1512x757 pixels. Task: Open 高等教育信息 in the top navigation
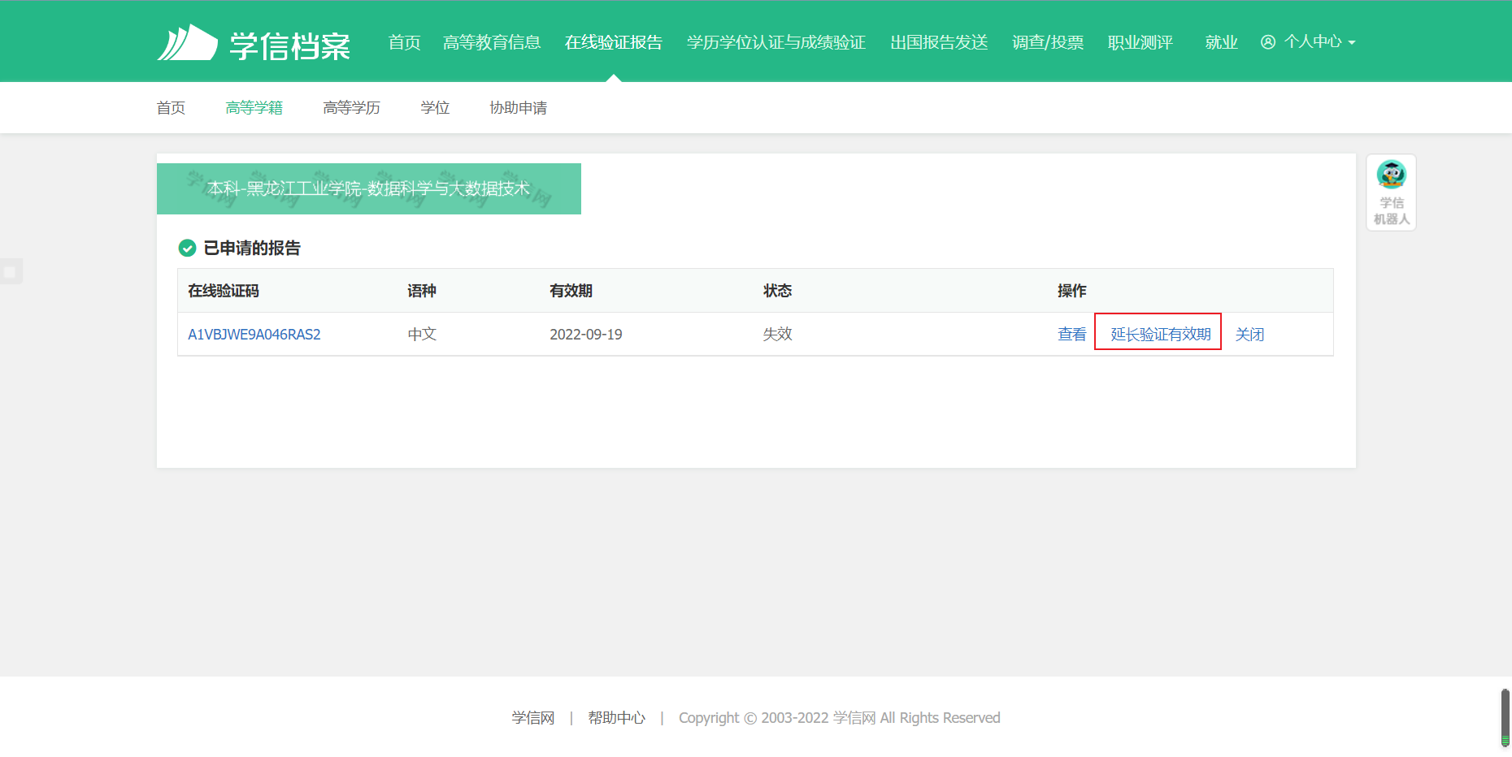tap(492, 42)
